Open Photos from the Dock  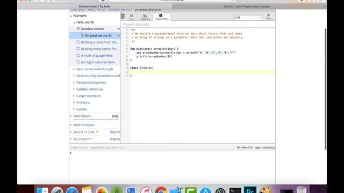click(102, 190)
